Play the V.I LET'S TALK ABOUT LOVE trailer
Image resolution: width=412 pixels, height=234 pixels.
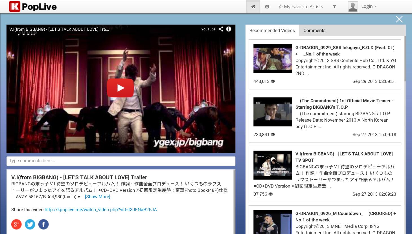click(x=120, y=88)
